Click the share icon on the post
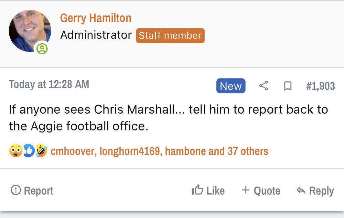The width and height of the screenshot is (344, 218). click(264, 86)
